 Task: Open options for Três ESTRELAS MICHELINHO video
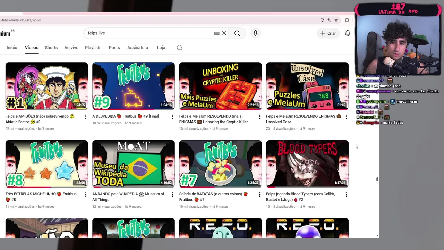(x=86, y=195)
